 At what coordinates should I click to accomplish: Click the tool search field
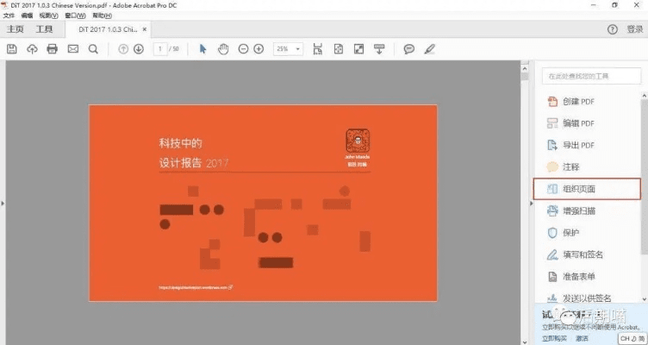pos(591,76)
